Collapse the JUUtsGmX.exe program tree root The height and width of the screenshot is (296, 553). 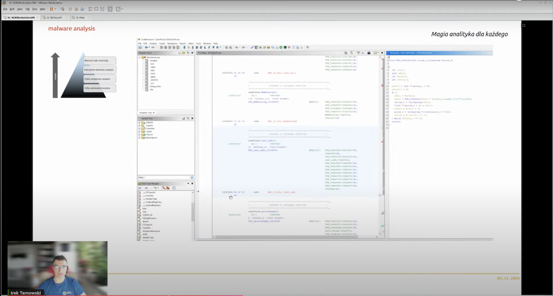pos(140,58)
